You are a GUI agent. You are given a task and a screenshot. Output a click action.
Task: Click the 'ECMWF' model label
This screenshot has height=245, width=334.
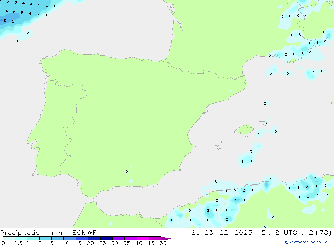click(x=85, y=232)
